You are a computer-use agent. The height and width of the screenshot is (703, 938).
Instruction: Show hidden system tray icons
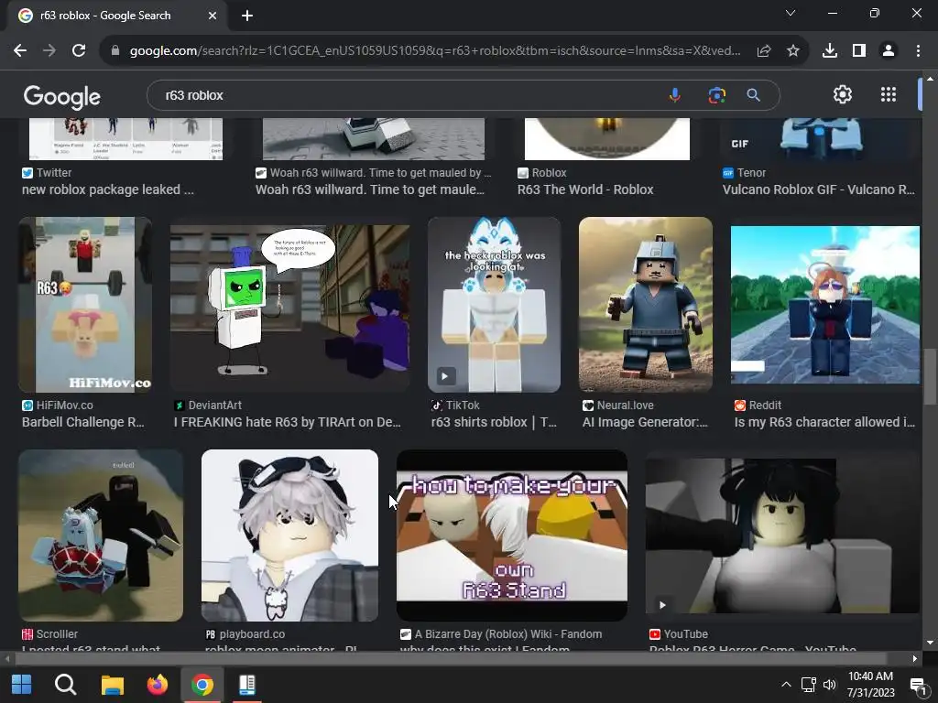(786, 685)
